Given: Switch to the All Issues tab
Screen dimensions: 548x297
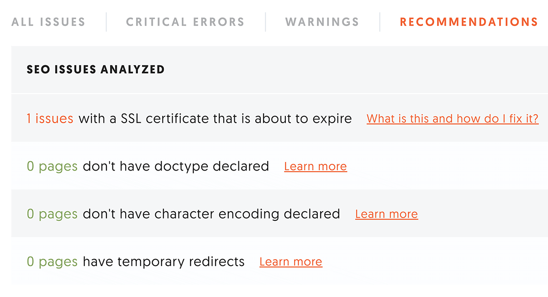Looking at the screenshot, I should click(48, 22).
